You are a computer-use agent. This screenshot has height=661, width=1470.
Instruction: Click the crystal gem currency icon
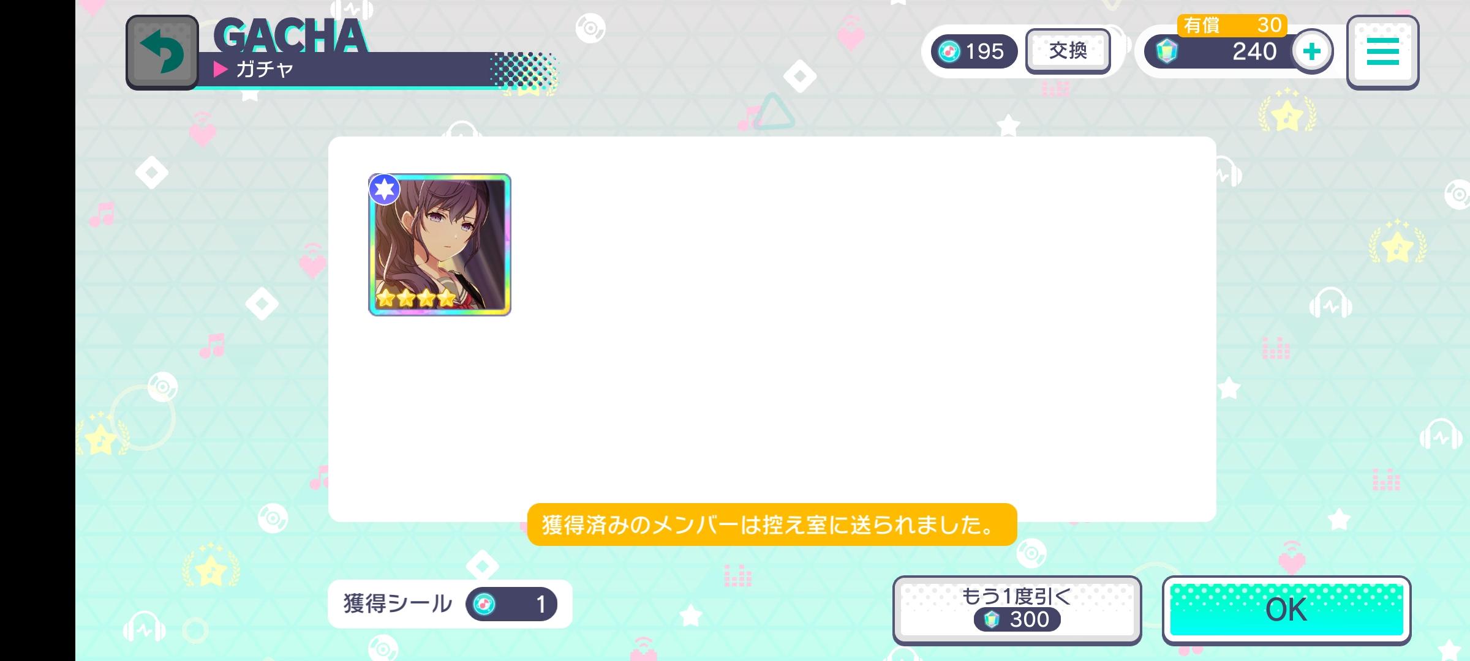tap(1166, 51)
